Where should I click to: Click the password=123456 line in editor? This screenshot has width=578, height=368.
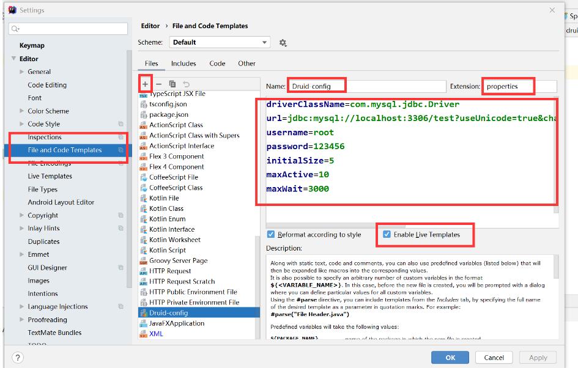[305, 146]
